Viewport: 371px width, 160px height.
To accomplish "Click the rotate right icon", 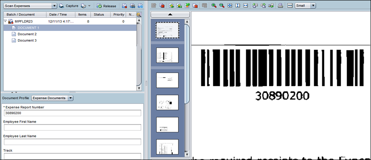I will click(x=263, y=5).
